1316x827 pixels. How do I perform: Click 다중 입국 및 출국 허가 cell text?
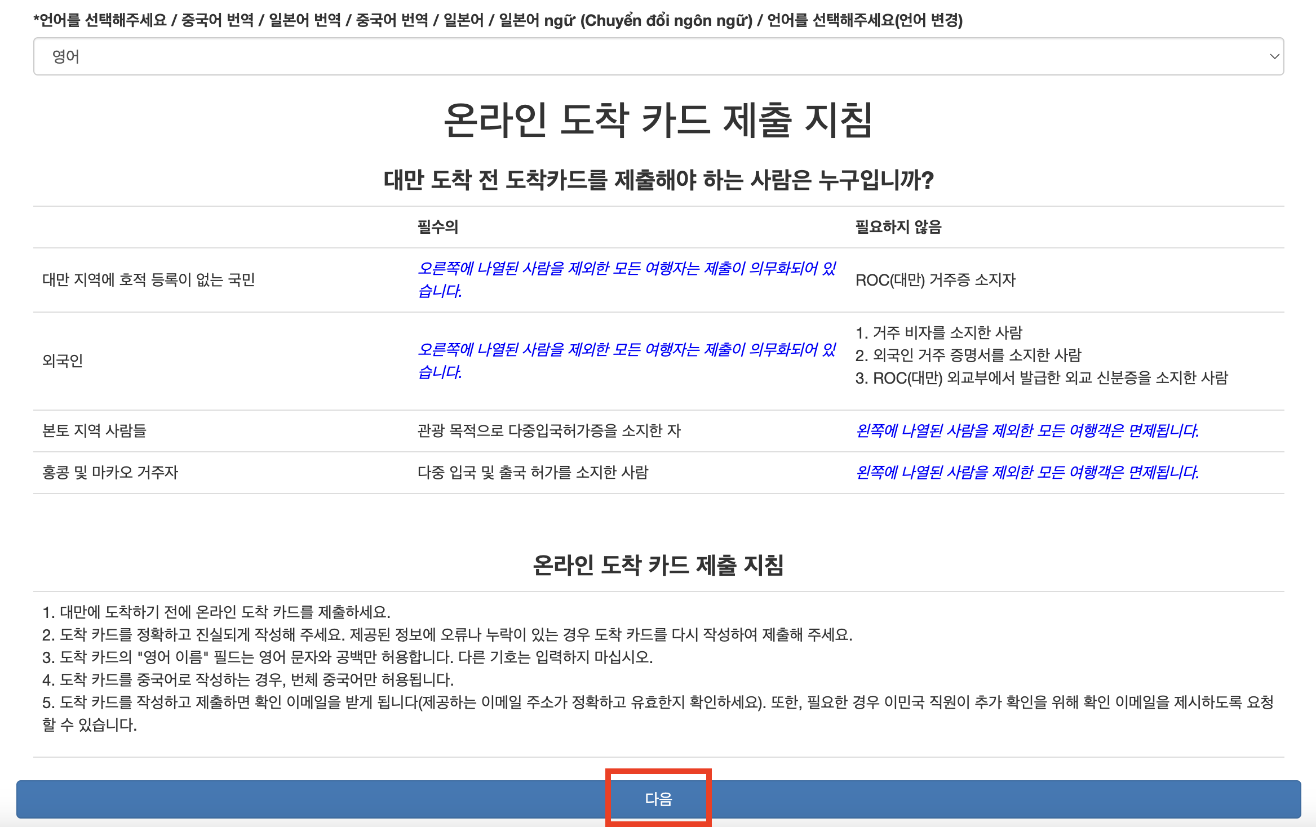tap(533, 473)
